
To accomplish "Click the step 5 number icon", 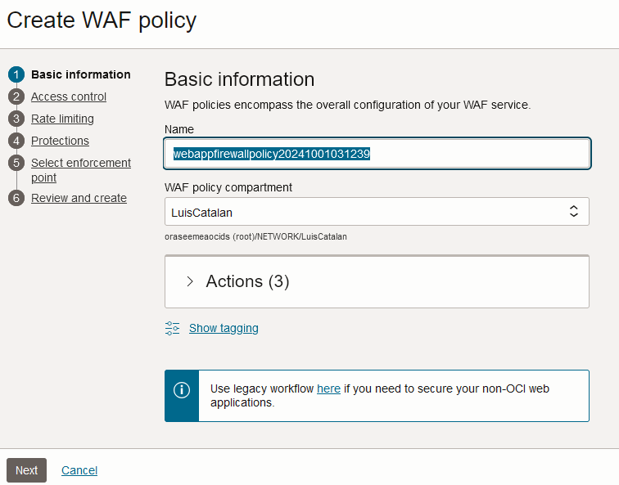I will [x=16, y=163].
